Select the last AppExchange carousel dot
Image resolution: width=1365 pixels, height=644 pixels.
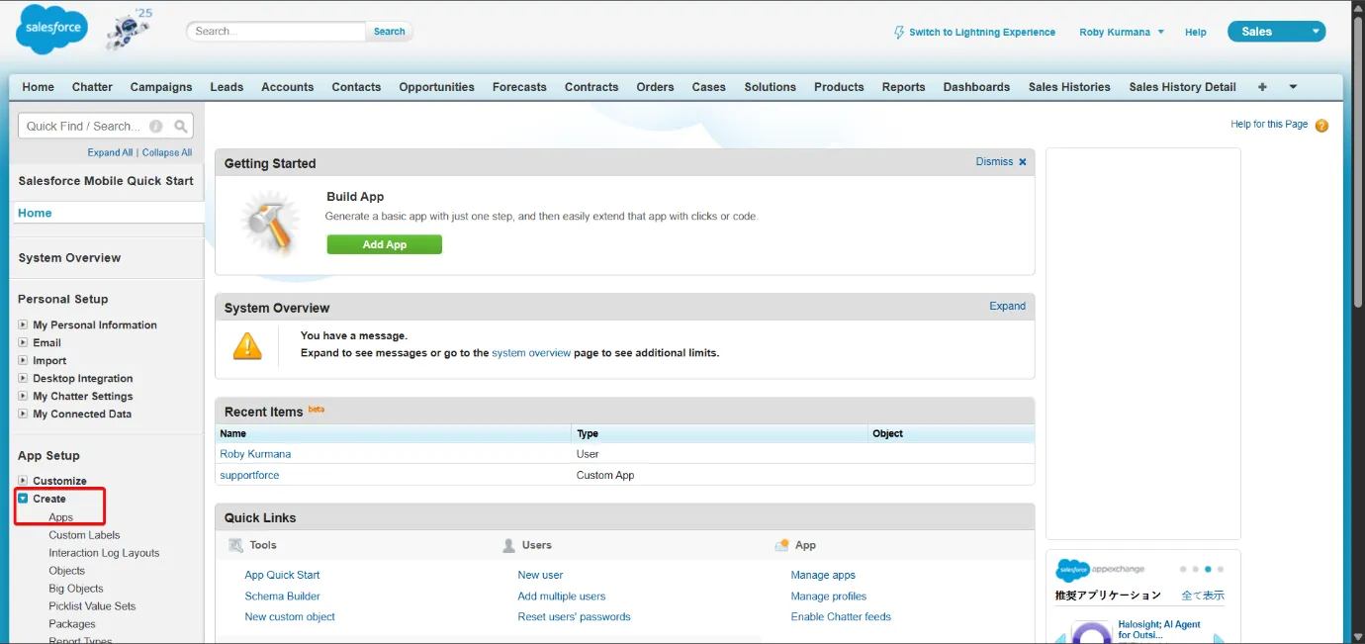coord(1221,570)
